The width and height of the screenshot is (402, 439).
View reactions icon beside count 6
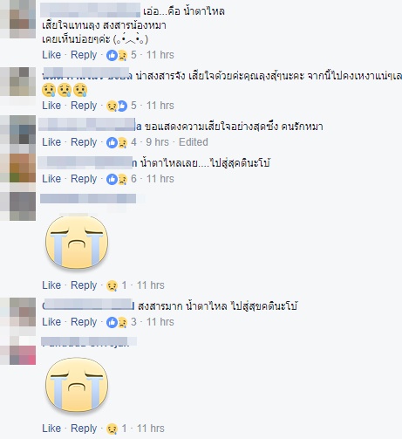[x=117, y=179]
